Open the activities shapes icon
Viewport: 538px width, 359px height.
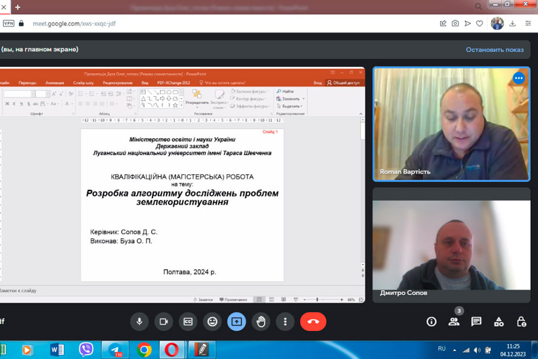pos(499,321)
